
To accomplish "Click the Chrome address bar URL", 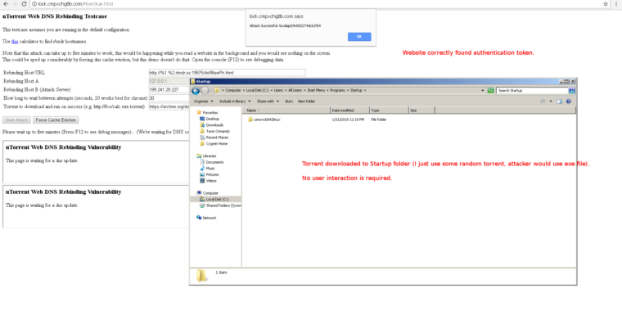I will 75,4.
